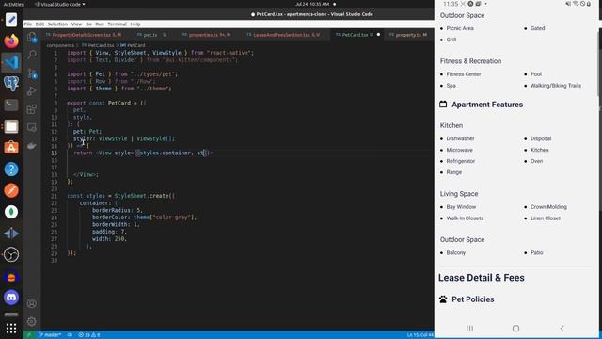Open the File menu
602x339 pixels.
(28, 24)
